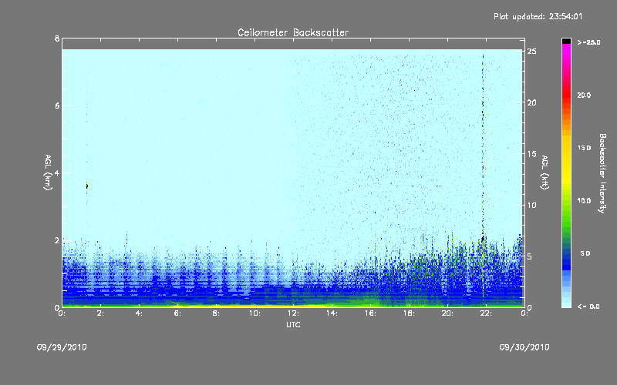Click the right axis tick label '15'
The image size is (617, 385).
tap(531, 154)
